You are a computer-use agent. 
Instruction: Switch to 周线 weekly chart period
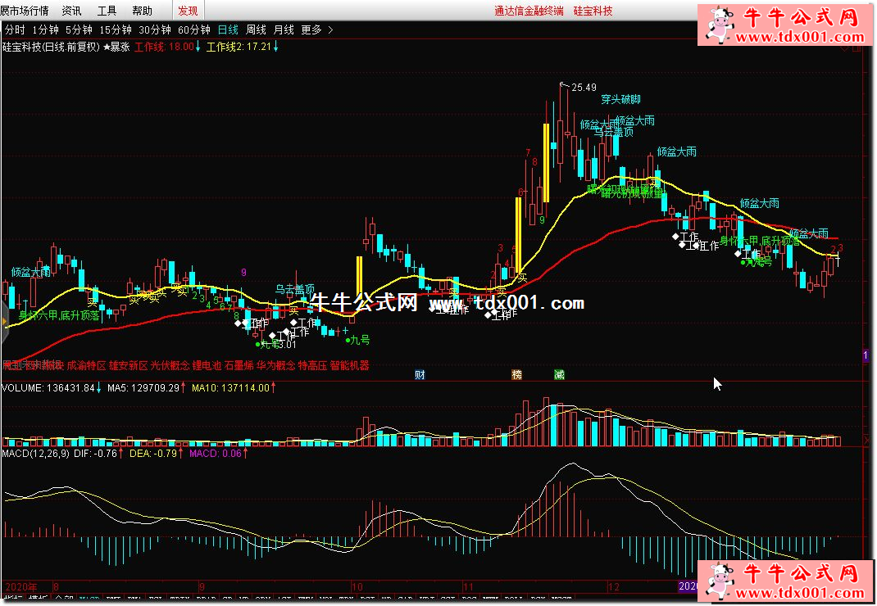click(256, 29)
